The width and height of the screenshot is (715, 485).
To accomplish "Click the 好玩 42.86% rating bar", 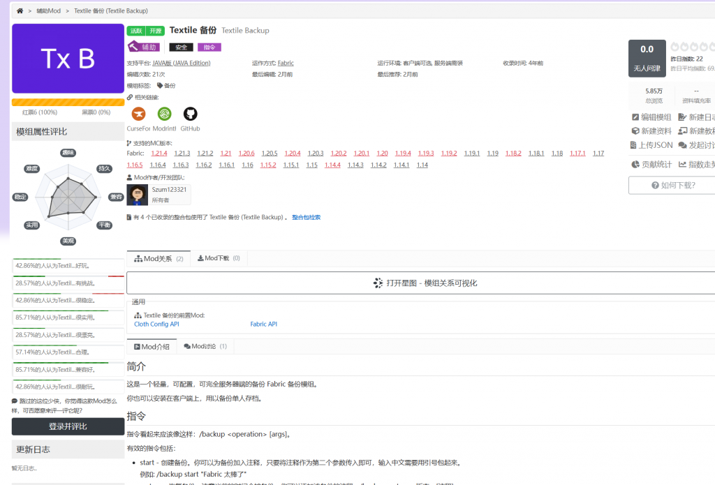I will [x=68, y=266].
